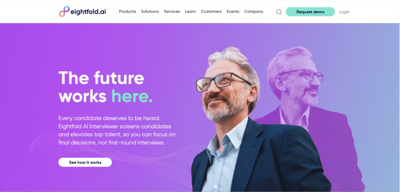Click the eightfold.ai wordmark
This screenshot has width=400, height=192.
[88, 12]
